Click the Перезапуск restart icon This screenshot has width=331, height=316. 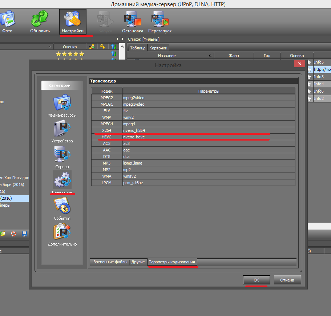click(x=160, y=22)
